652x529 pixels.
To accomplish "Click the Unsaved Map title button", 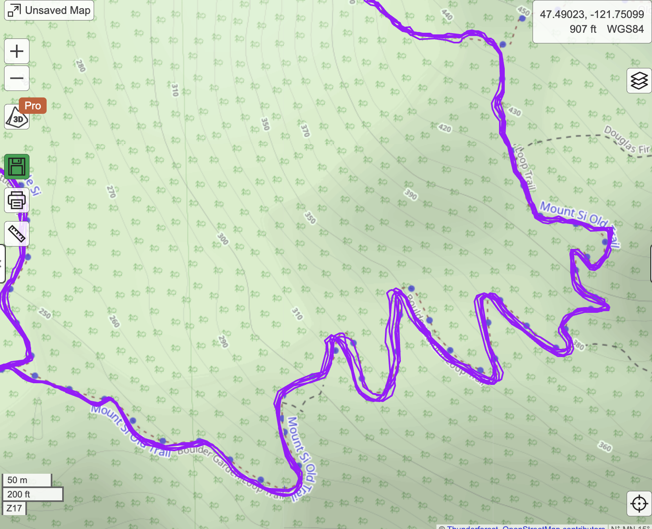I will 49,10.
